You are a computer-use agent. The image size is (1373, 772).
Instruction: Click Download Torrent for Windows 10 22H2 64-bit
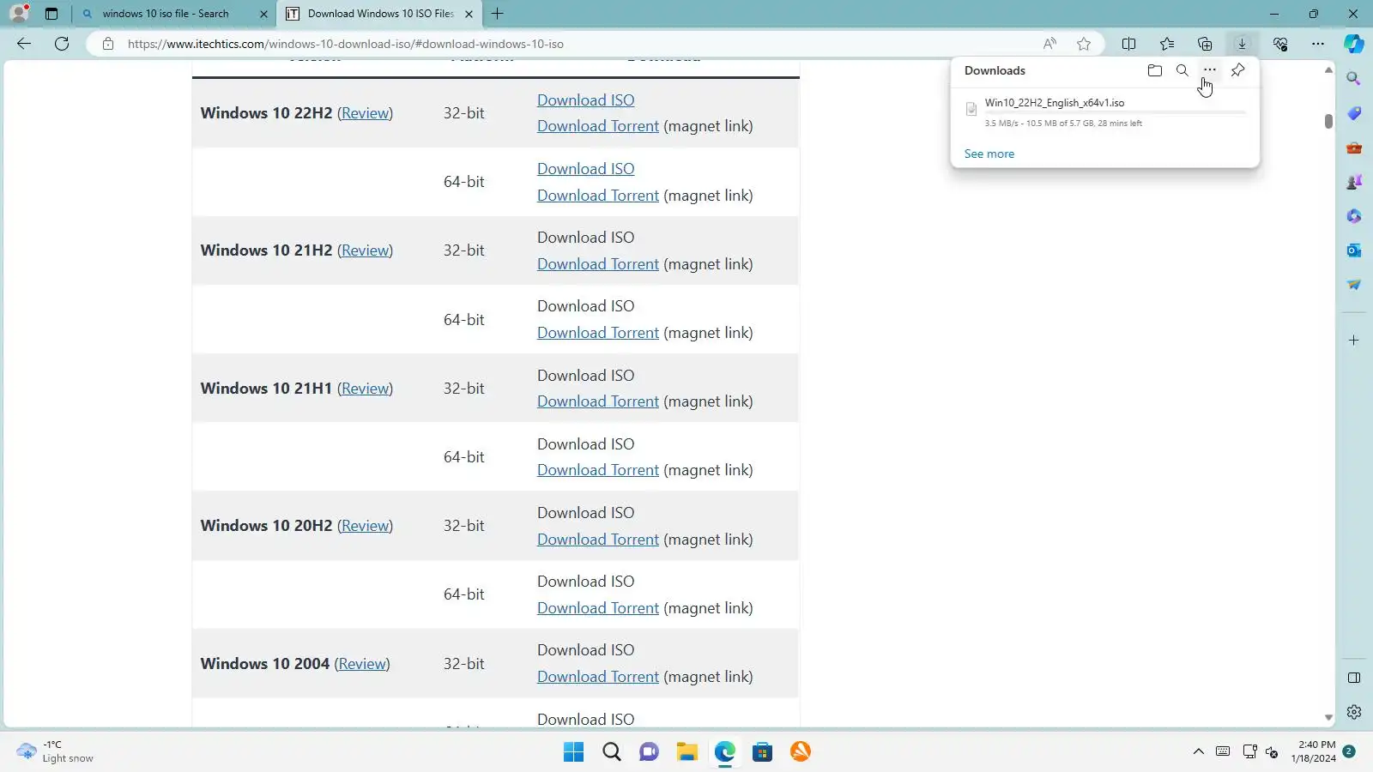pyautogui.click(x=598, y=196)
